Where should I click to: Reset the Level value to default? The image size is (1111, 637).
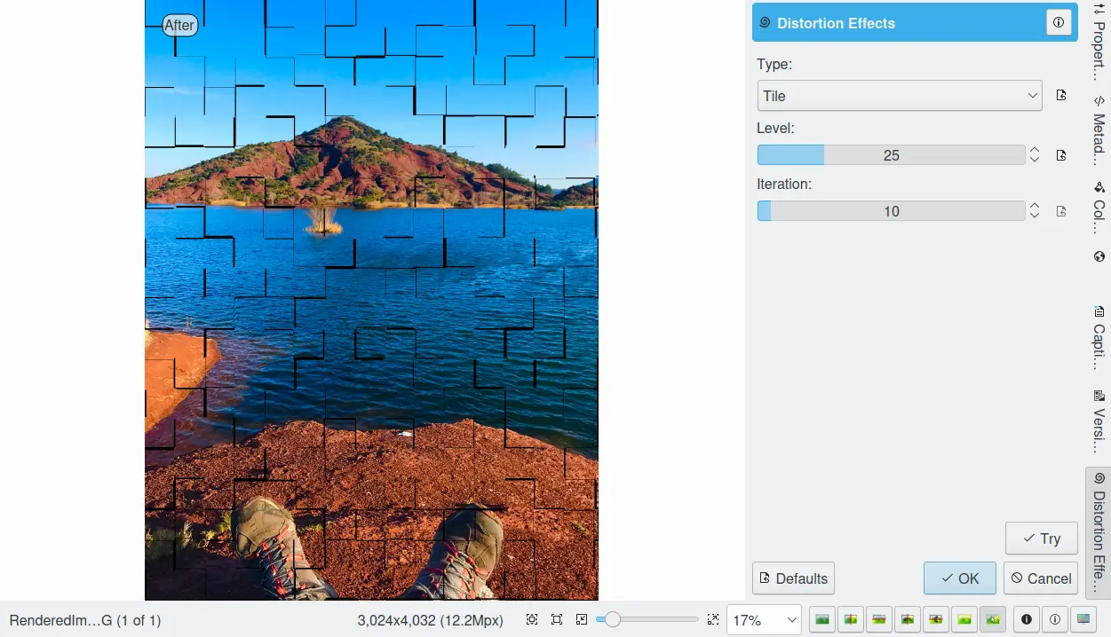point(1061,155)
